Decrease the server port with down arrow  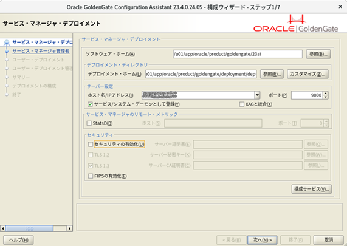coord(325,97)
